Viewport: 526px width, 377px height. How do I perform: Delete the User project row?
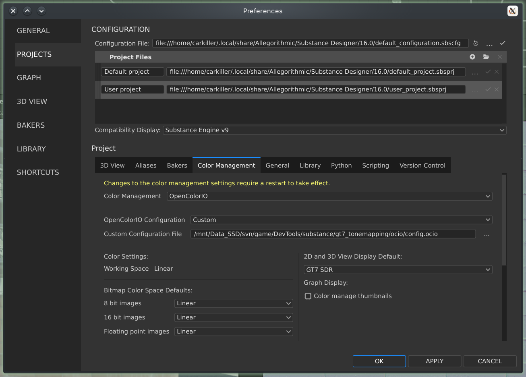click(x=497, y=89)
